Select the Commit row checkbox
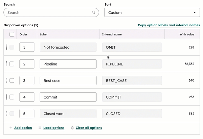 pyautogui.click(x=12, y=97)
